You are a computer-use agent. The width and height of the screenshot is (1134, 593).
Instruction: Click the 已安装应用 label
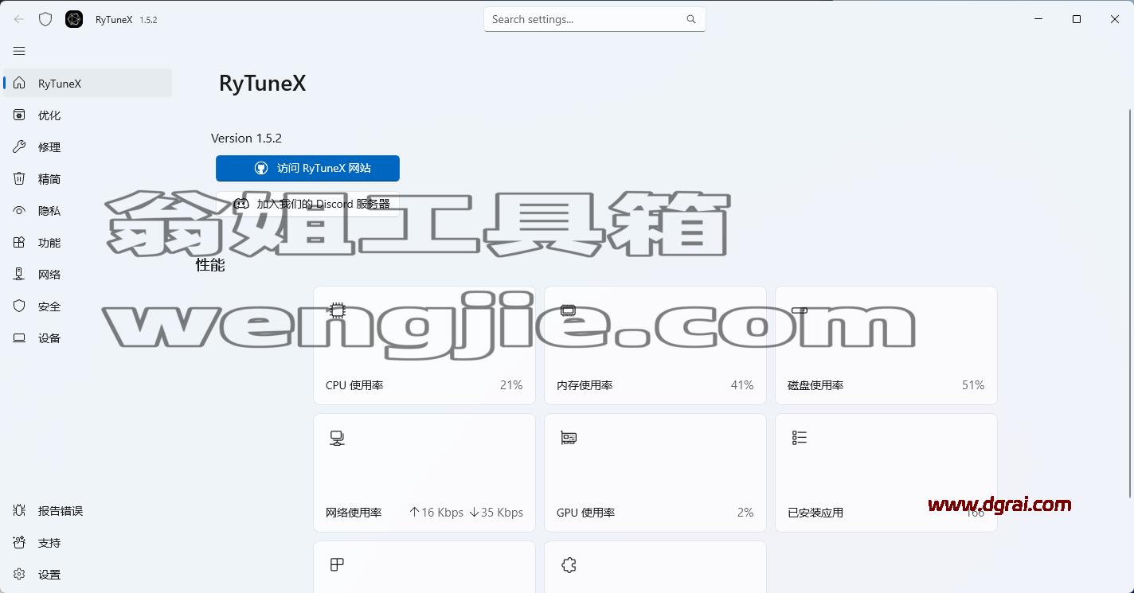[815, 513]
